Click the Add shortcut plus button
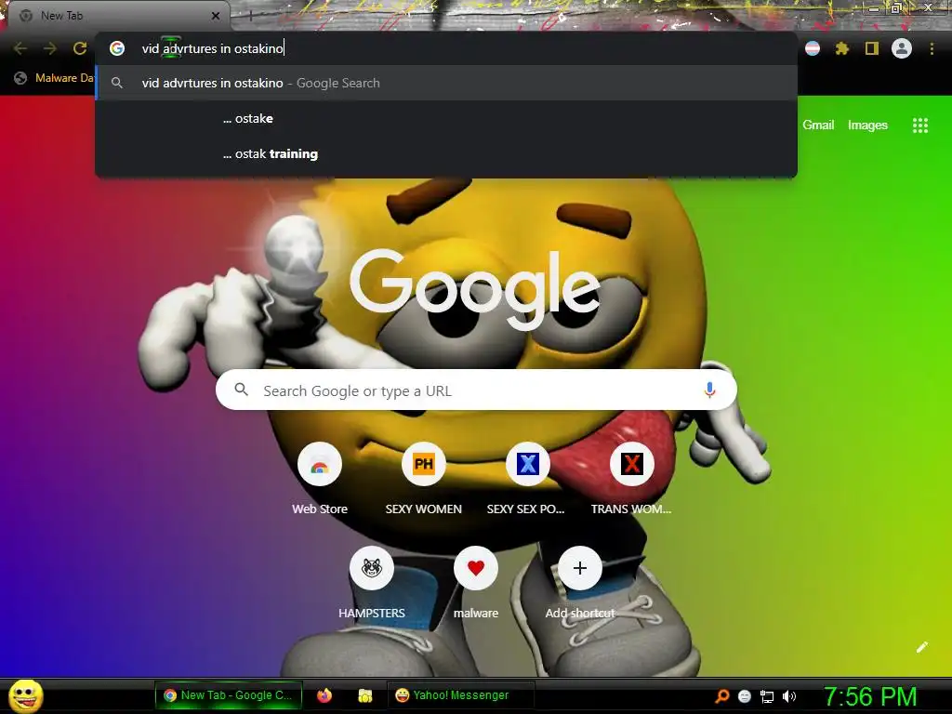Screen dimensions: 952x714 (x=580, y=568)
